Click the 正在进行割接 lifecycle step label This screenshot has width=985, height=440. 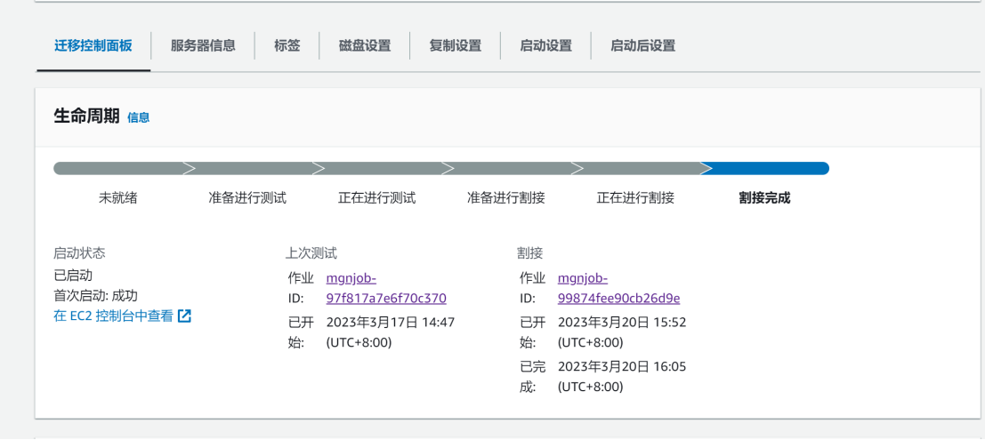tap(635, 198)
